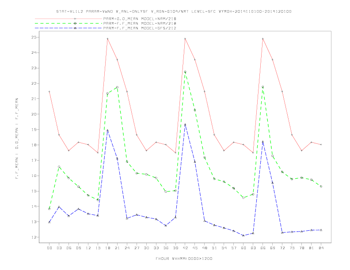Click y-axis tick value 18
The height and width of the screenshot is (270, 350).
point(34,145)
